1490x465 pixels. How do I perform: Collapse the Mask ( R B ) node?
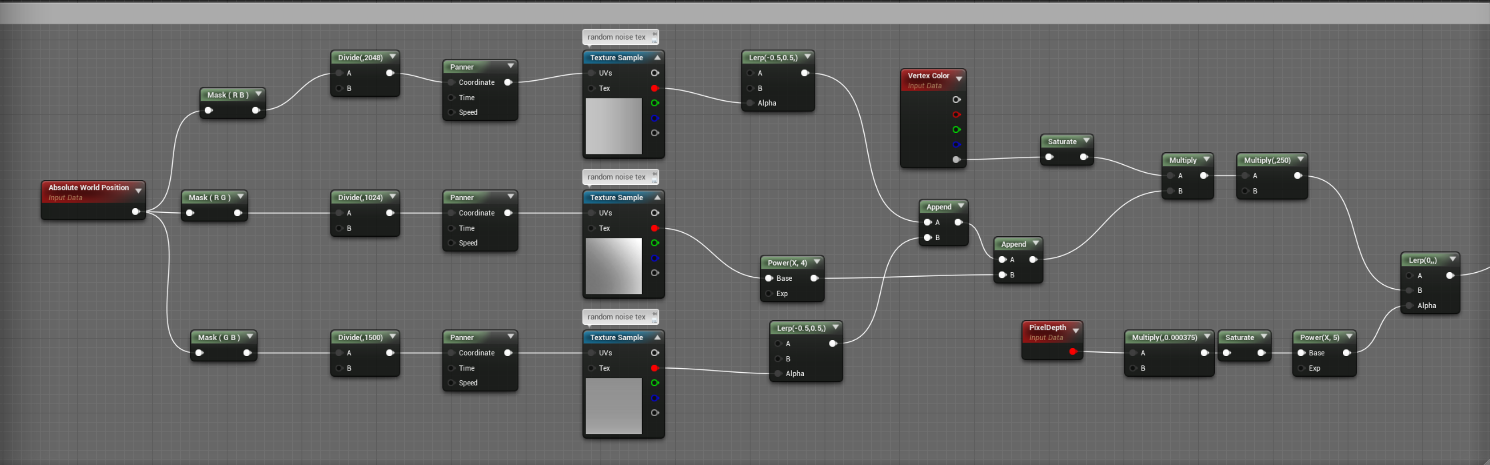[258, 94]
